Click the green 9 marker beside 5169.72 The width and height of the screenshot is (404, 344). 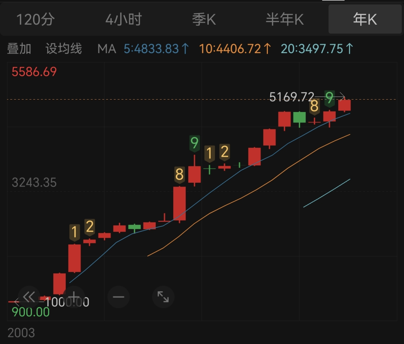[329, 98]
